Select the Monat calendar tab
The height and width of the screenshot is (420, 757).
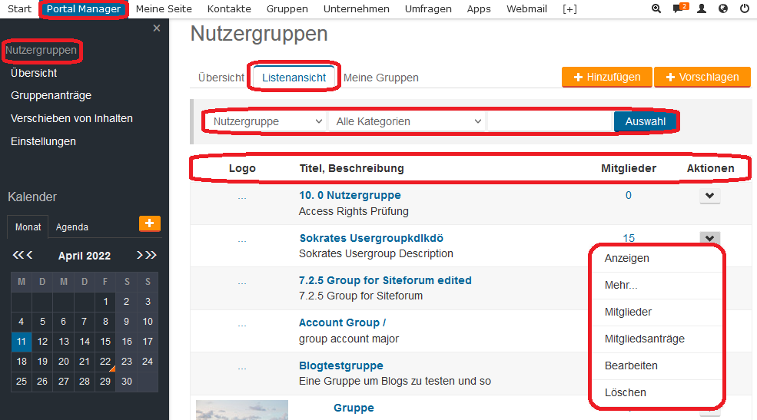tap(28, 227)
